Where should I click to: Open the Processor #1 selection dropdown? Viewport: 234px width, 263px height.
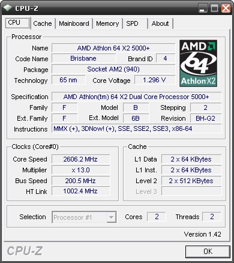84,217
